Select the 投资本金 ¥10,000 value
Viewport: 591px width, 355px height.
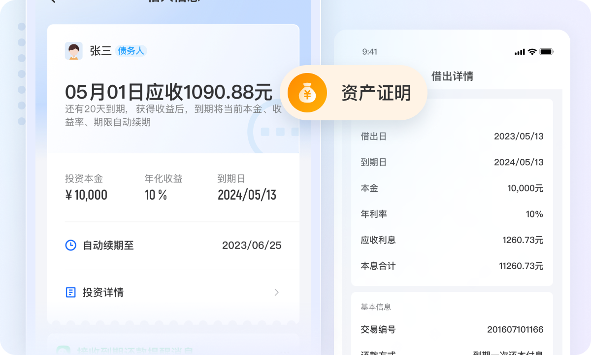coord(86,195)
